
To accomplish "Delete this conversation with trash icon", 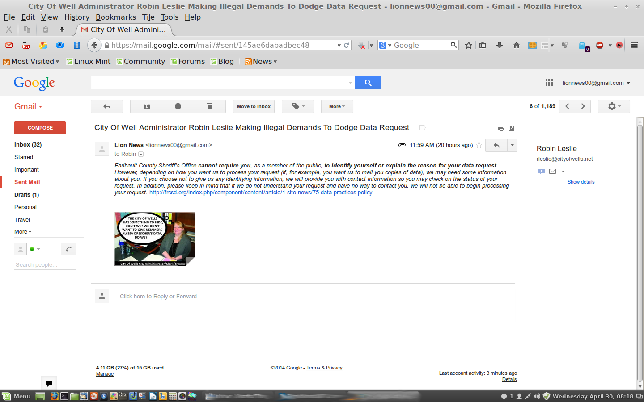I will (x=210, y=106).
